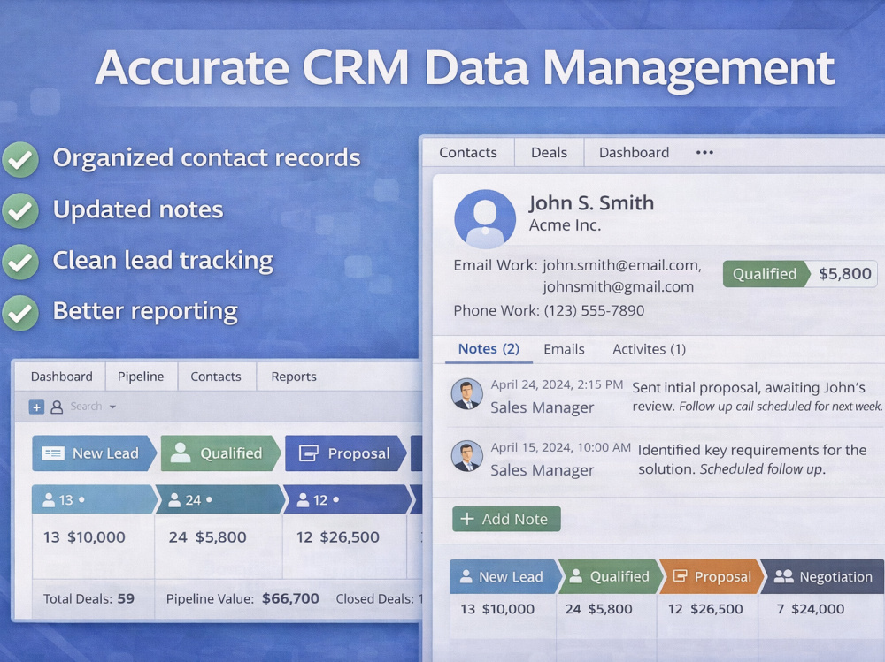Click the April 15, 2024, 10:00 AM timestamp
Viewport: 885px width, 662px height.
pyautogui.click(x=560, y=447)
